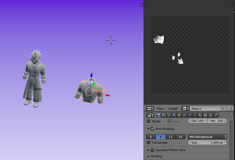The image size is (235, 160).
Task: Toggle the Crop checkbox
Action: pos(169,121)
